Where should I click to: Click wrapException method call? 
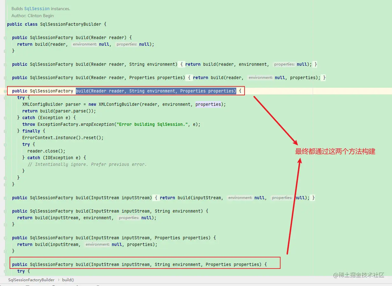tap(98, 124)
